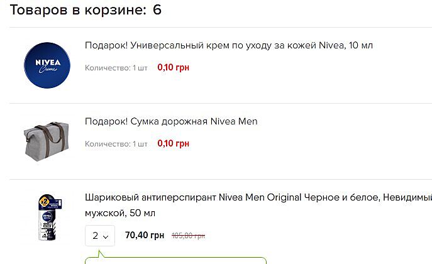Click the orange x2 badge on antiperspirant
The width and height of the screenshot is (432, 264).
(45, 202)
